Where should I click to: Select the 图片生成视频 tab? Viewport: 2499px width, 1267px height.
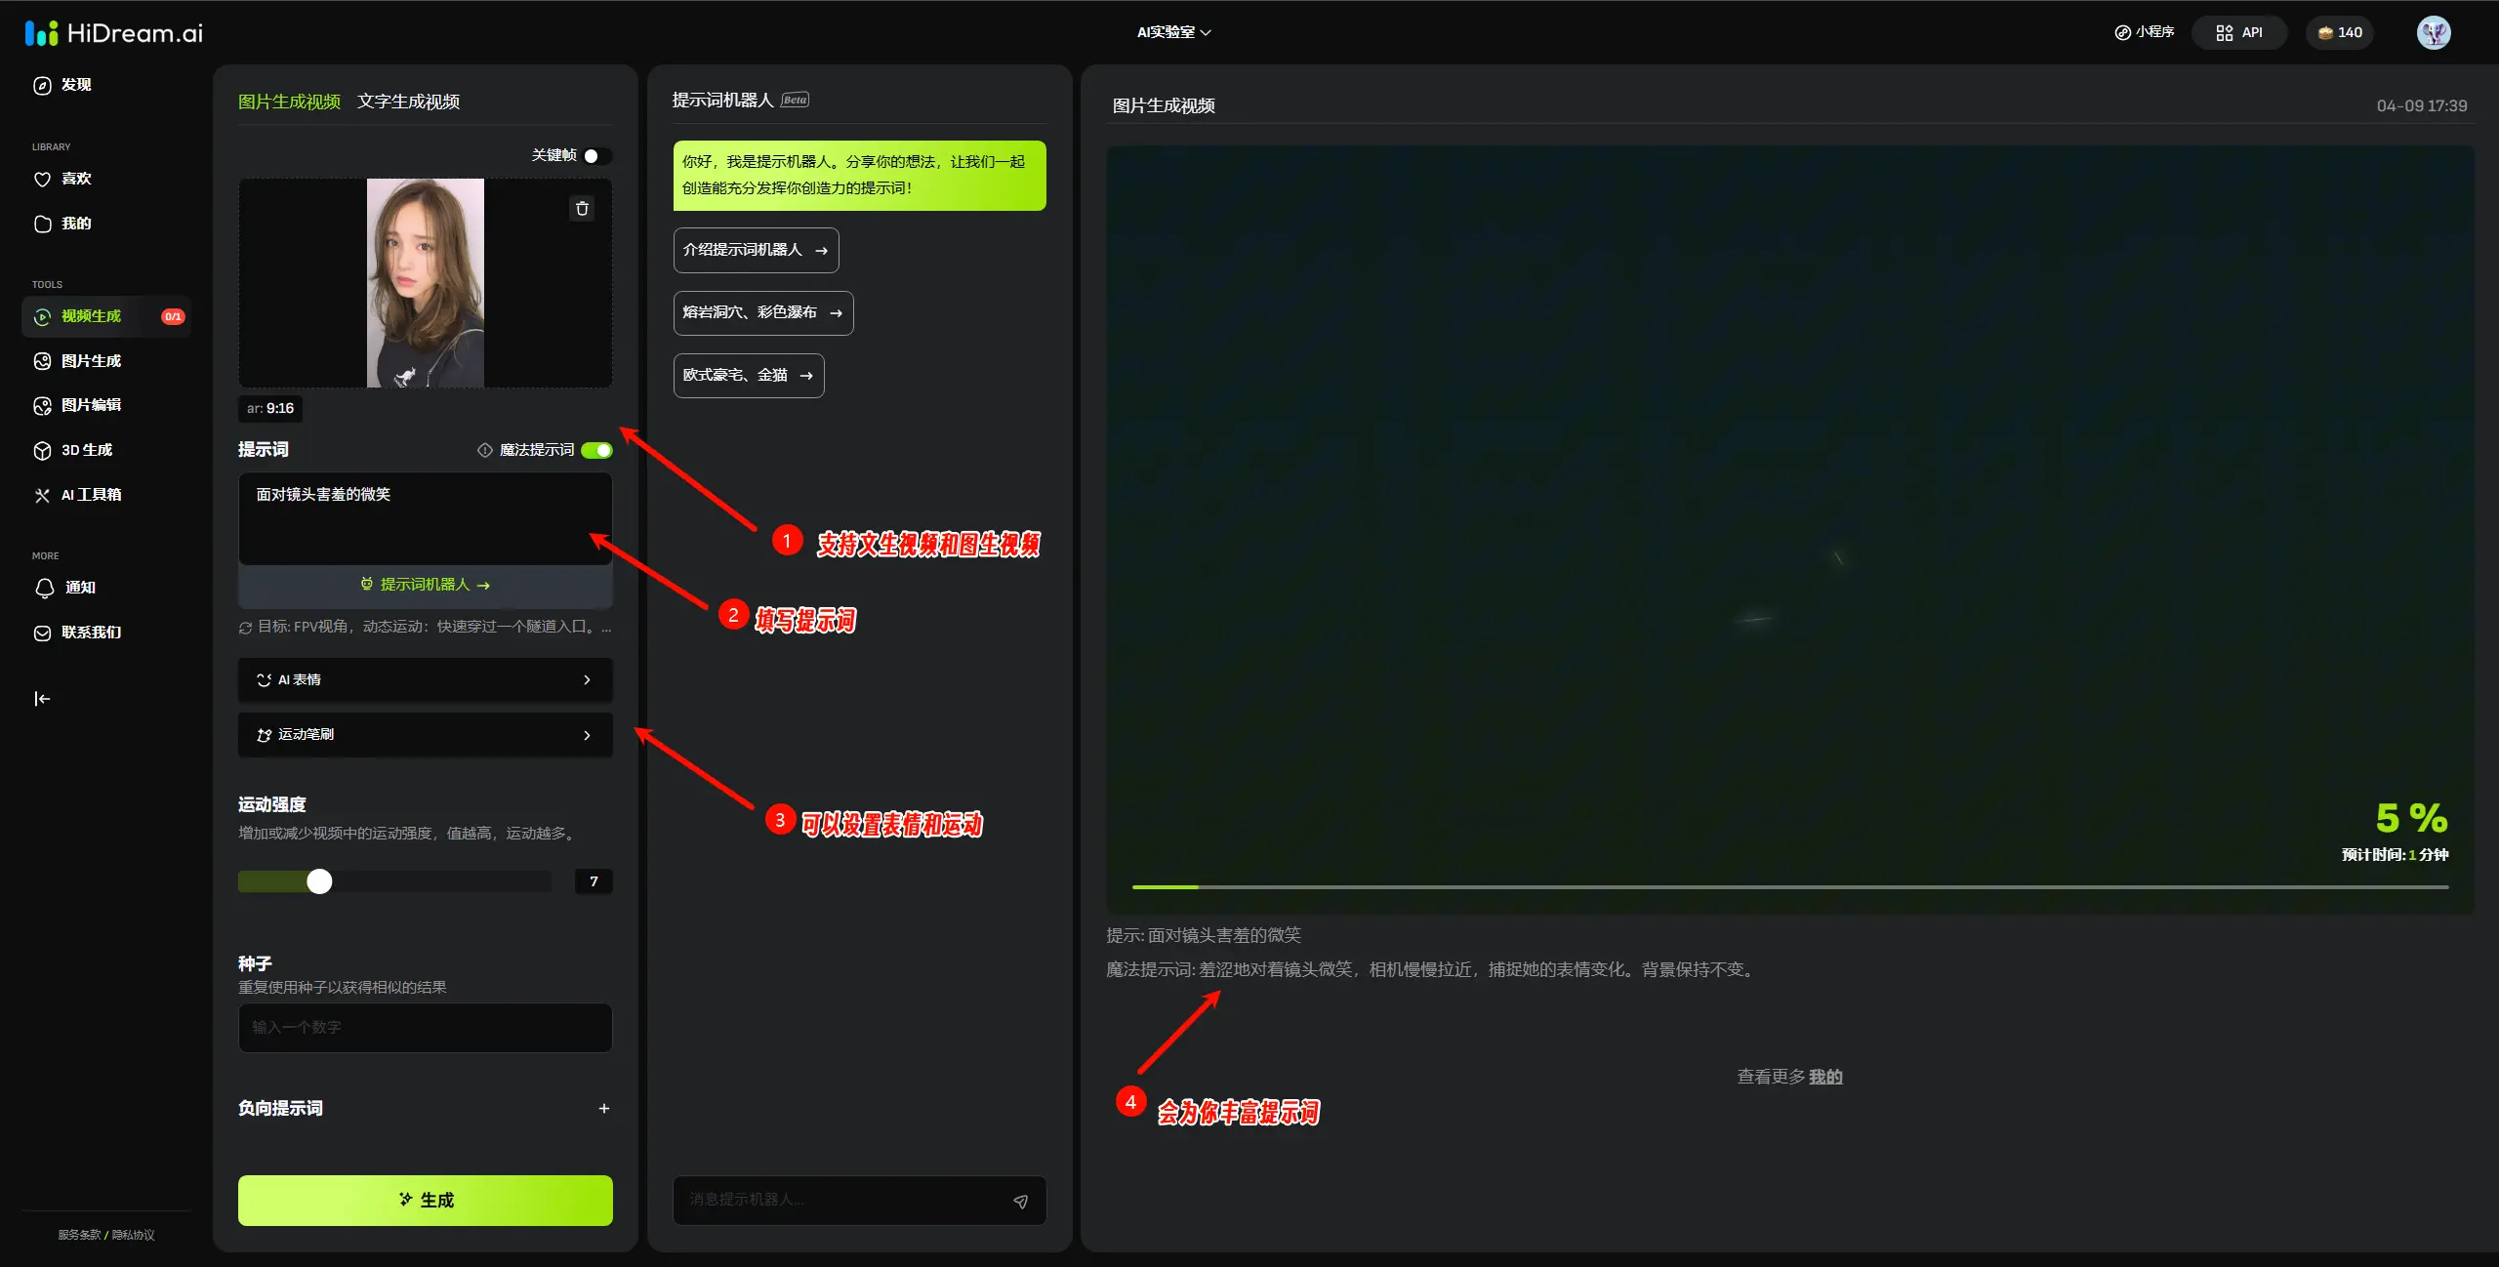point(289,102)
